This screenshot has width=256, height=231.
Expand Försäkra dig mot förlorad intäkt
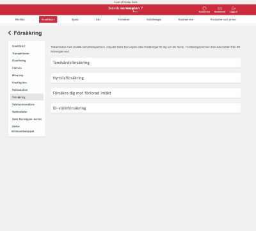click(145, 93)
